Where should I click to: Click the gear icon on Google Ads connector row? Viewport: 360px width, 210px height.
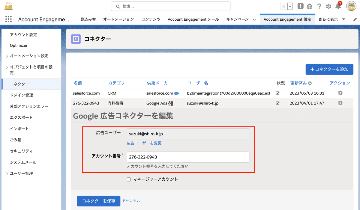pyautogui.click(x=340, y=102)
